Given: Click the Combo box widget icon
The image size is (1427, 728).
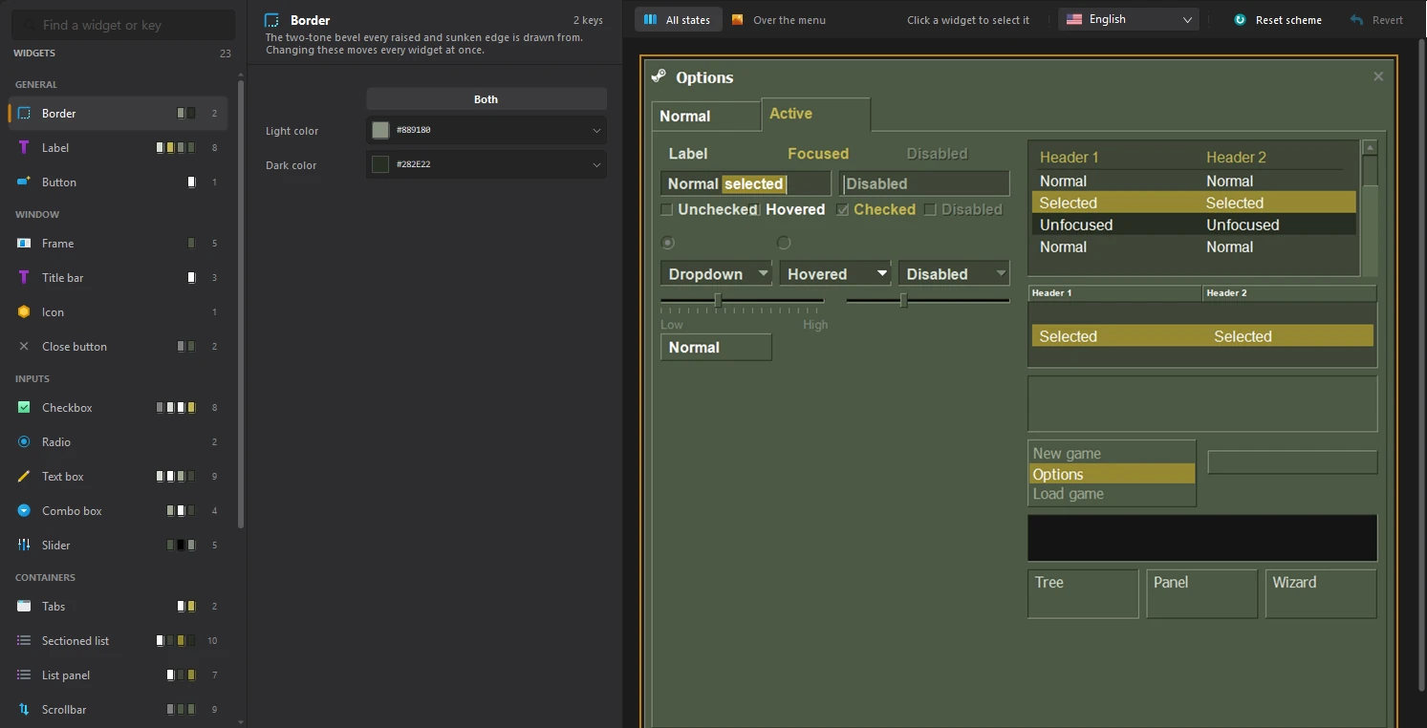Looking at the screenshot, I should [24, 511].
